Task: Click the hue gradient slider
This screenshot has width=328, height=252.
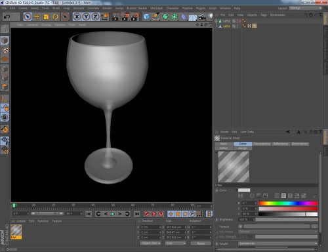Action: point(288,203)
